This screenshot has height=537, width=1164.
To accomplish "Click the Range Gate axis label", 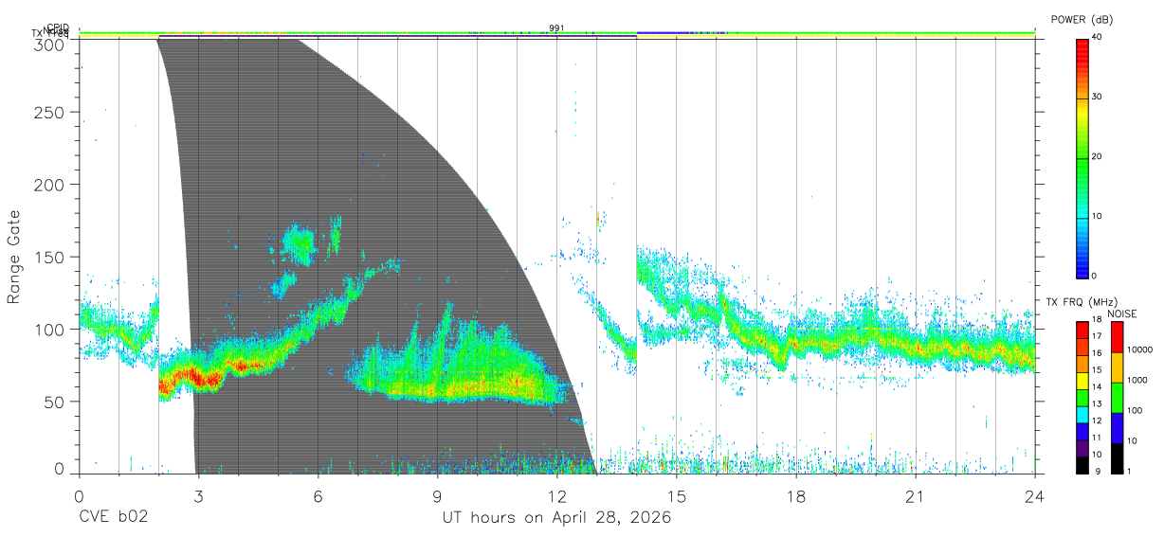I will (x=14, y=258).
